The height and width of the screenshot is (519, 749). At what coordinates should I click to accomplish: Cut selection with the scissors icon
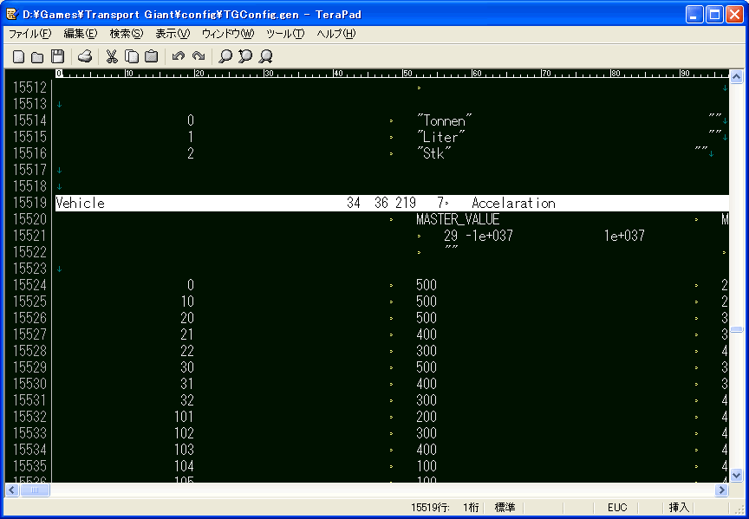[112, 56]
